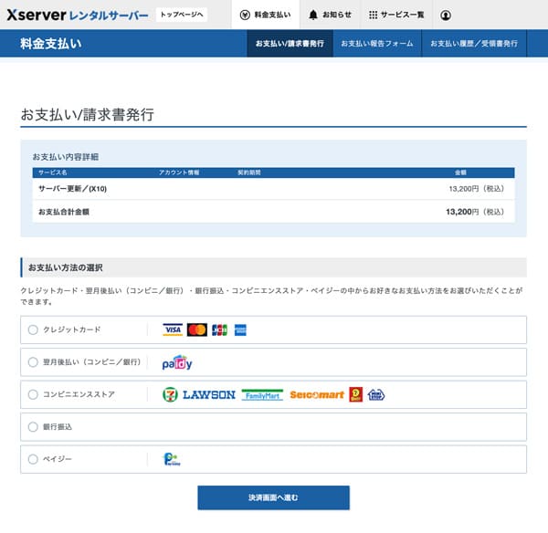Click the Pay-easy logo
548x533 pixels.
[171, 459]
